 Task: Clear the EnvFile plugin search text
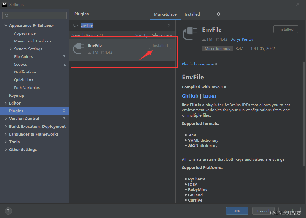pyautogui.click(x=169, y=25)
